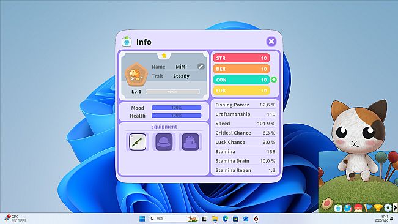The height and width of the screenshot is (224, 398).
Task: Click the Lv.1 experience bar
Action: 172,92
